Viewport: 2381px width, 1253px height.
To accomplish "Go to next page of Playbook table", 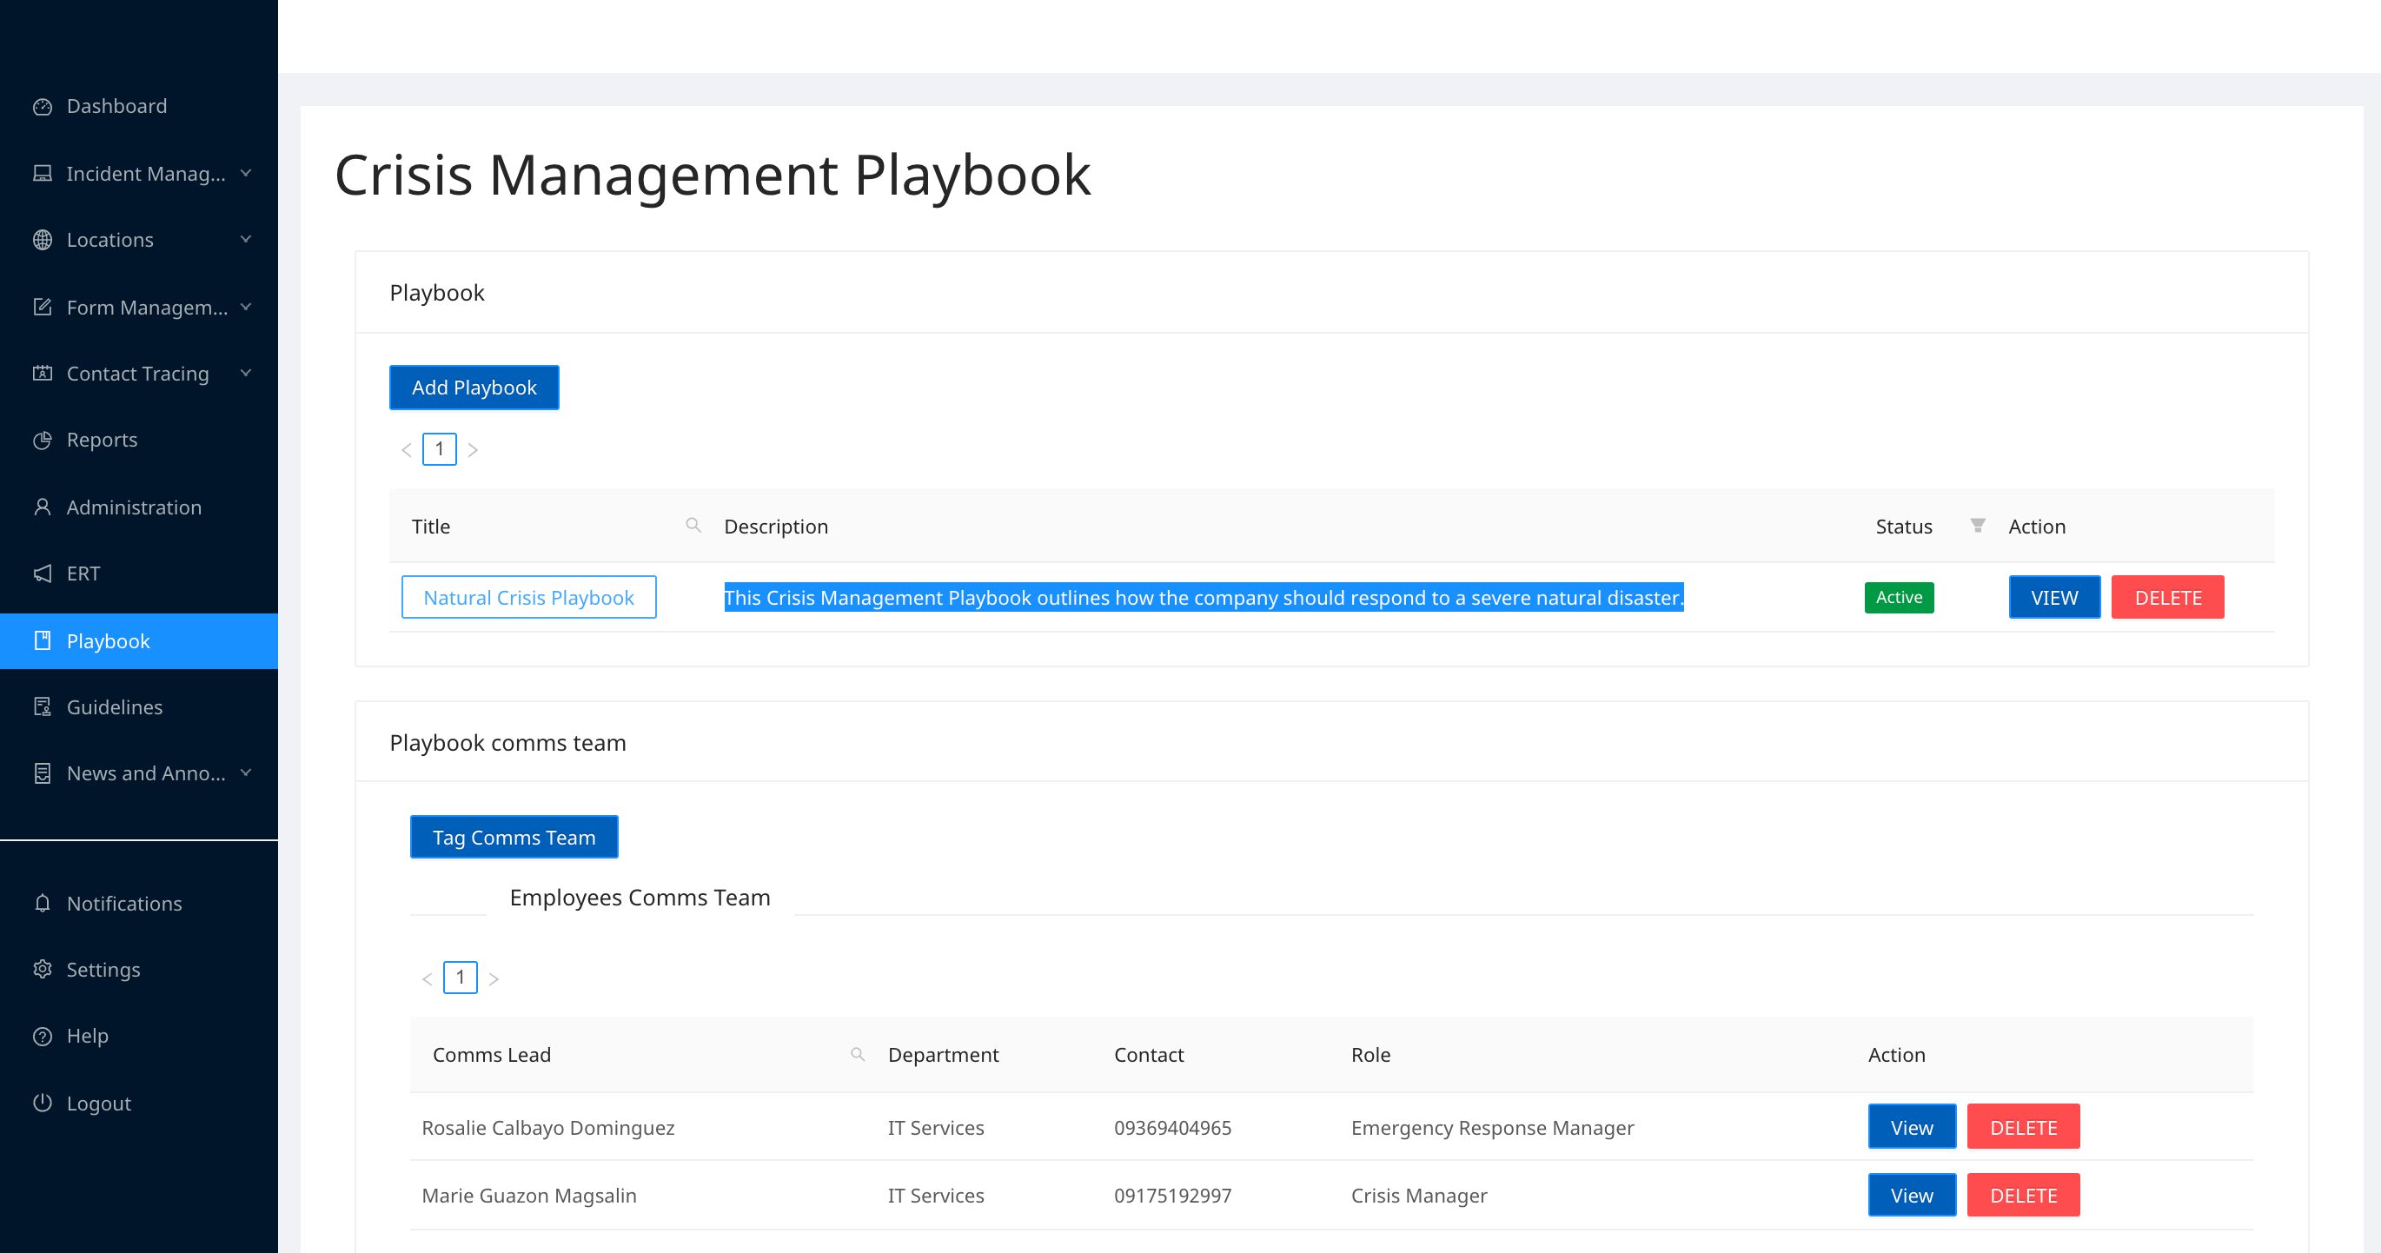I will 474,450.
